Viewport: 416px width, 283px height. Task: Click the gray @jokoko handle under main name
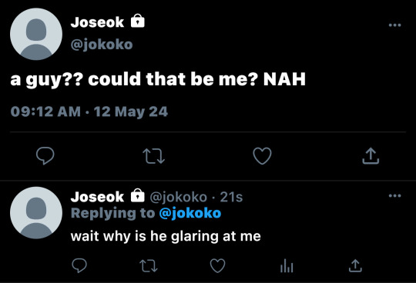point(102,45)
